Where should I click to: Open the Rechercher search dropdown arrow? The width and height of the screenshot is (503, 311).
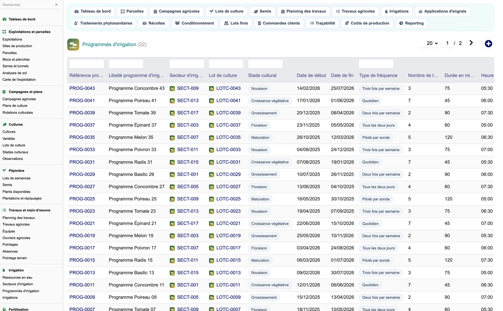click(x=56, y=5)
